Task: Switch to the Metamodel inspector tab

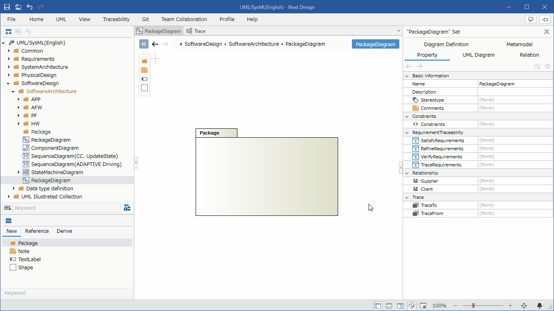Action: click(x=520, y=44)
